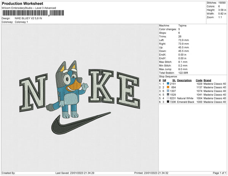Click the Total Bobbin value 122.56ft

tap(183, 73)
